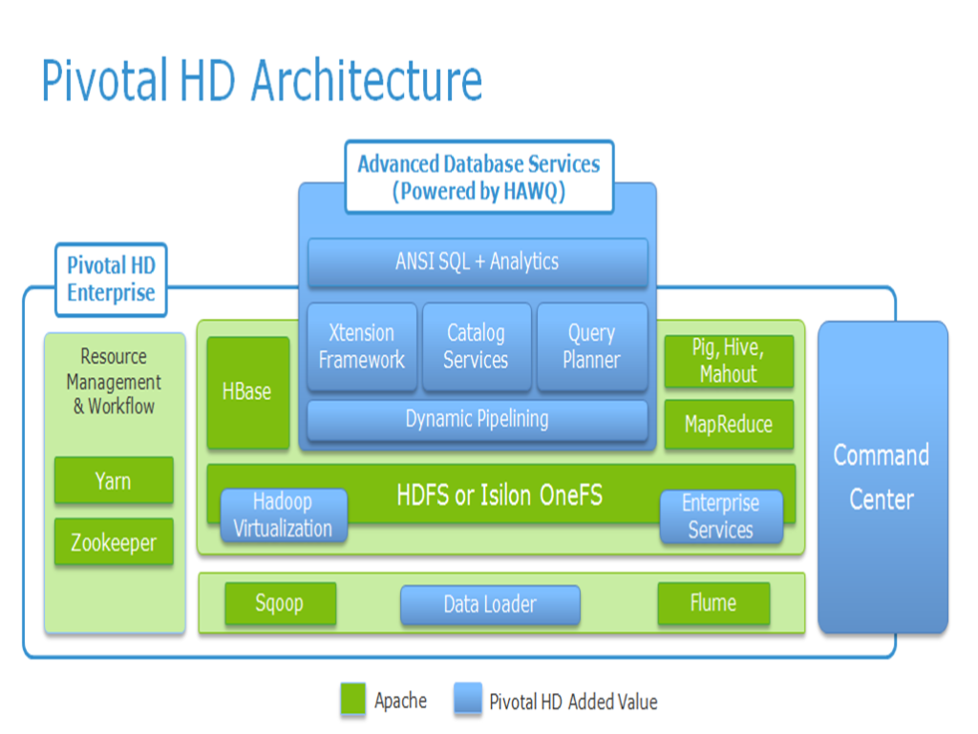Click the Pivotal HD Added Value legend text
The image size is (978, 734).
[x=573, y=703]
